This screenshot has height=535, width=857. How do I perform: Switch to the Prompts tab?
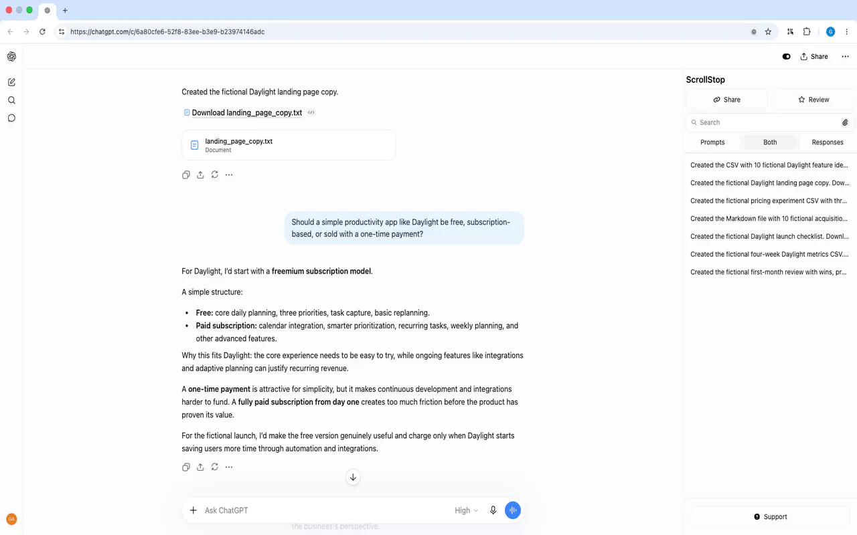pos(712,142)
